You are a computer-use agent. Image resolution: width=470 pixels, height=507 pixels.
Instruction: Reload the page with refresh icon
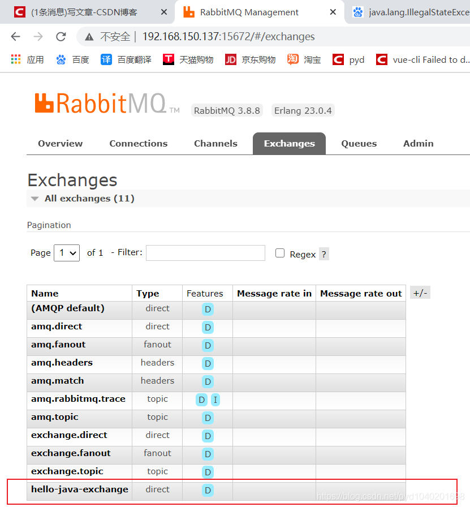[x=61, y=37]
